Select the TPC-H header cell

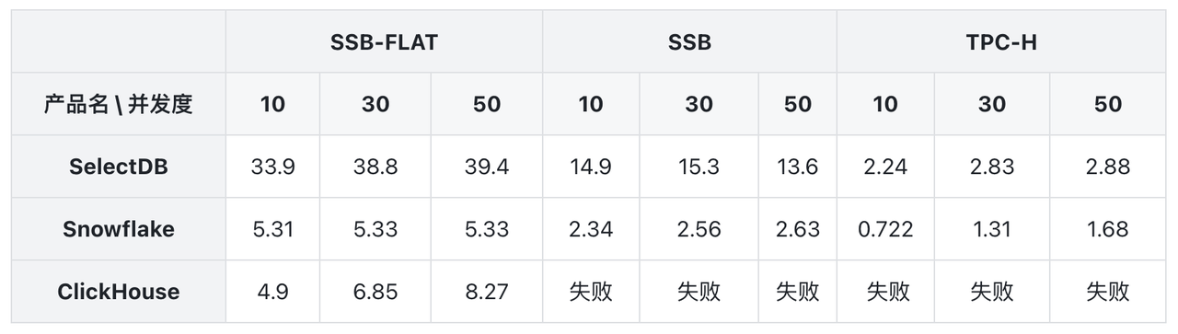1001,41
